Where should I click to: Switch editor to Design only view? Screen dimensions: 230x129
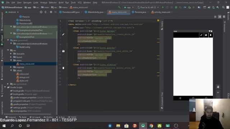click(224, 17)
